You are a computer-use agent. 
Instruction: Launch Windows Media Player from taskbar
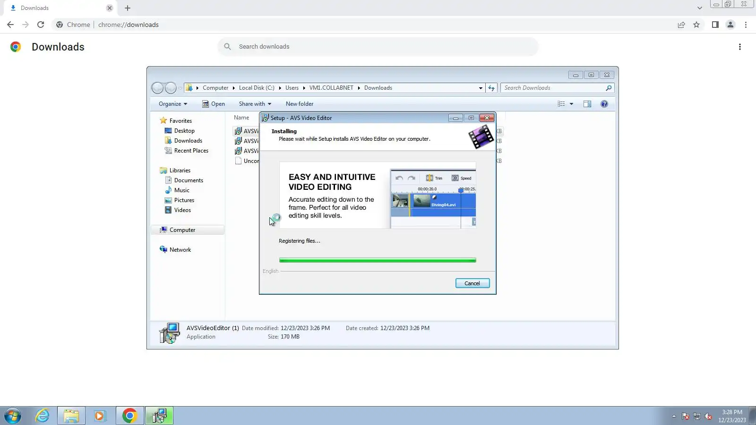[100, 416]
